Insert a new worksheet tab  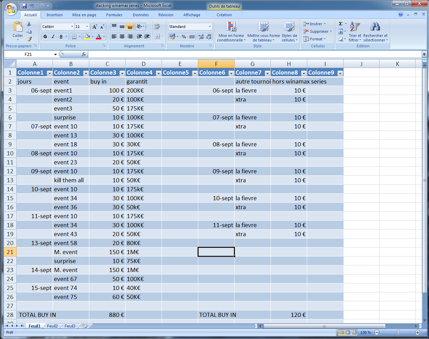pyautogui.click(x=84, y=326)
